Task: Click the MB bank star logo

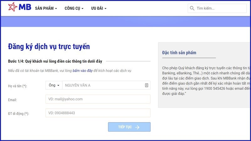Action: pos(13,7)
